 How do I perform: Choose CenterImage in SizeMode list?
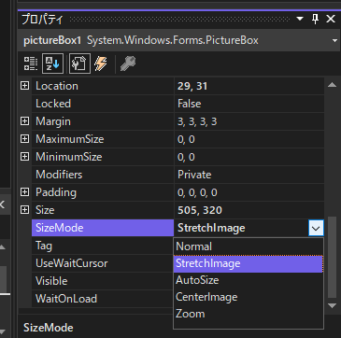point(249,297)
